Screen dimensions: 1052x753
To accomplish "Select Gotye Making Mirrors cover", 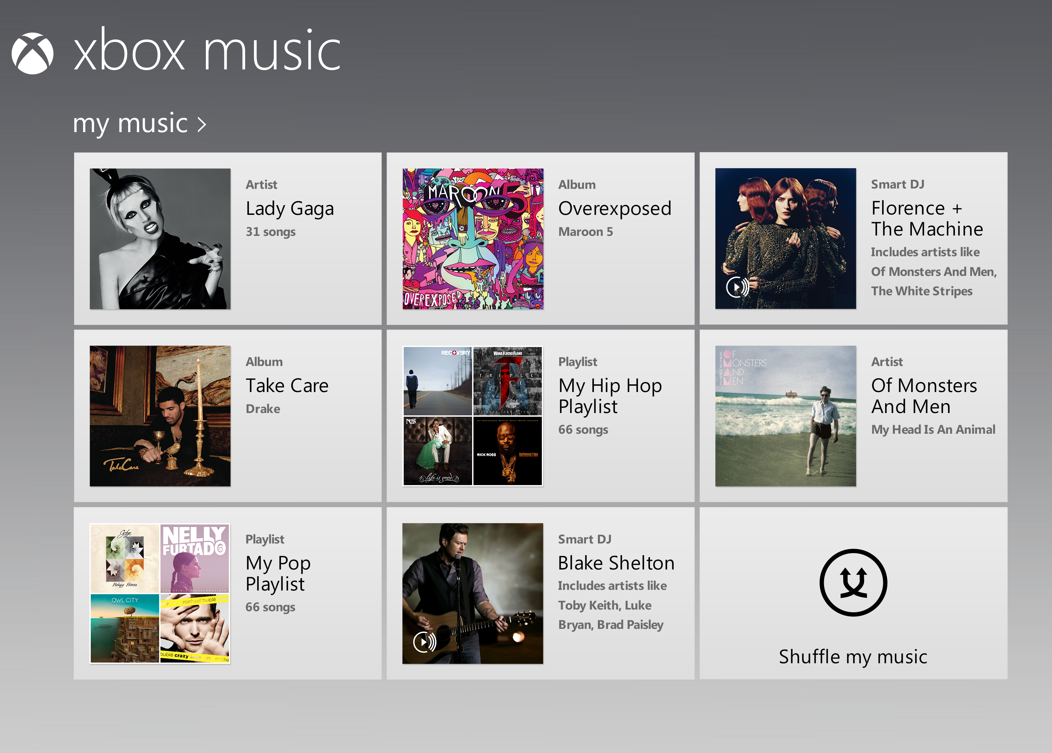I will 125,558.
